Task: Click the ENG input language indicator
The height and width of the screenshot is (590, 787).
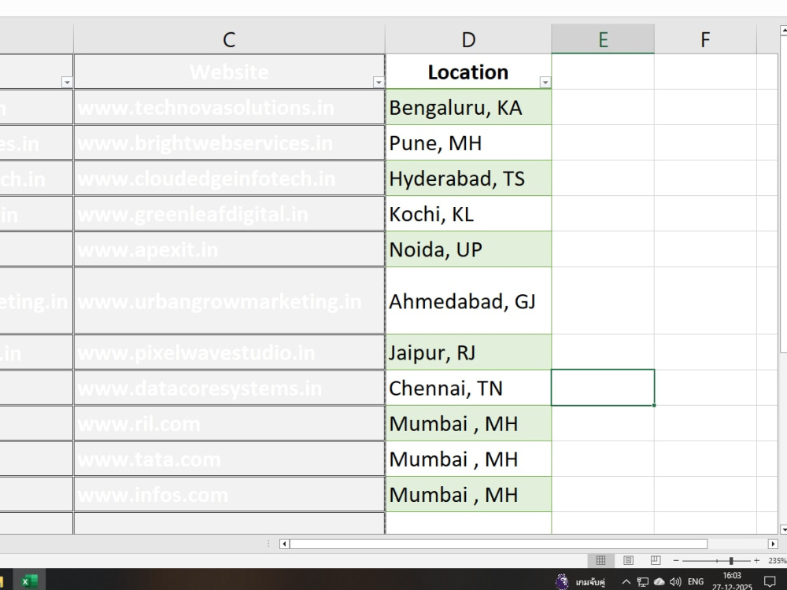Action: pyautogui.click(x=696, y=582)
